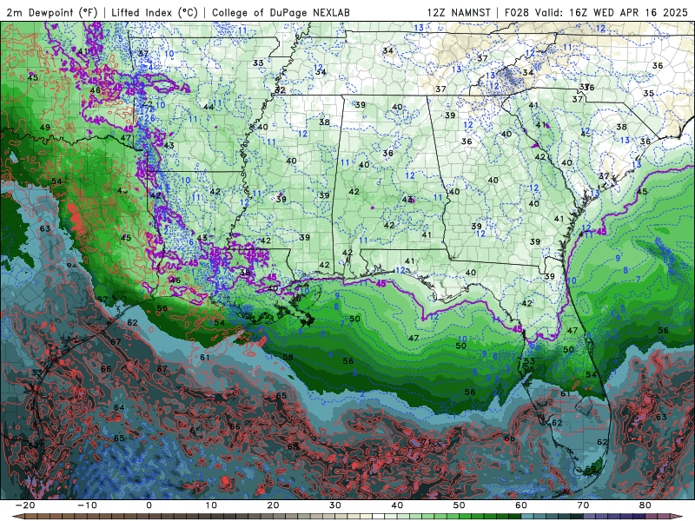
Task: Click the 50 label on the color scale legend
Action: 460,505
